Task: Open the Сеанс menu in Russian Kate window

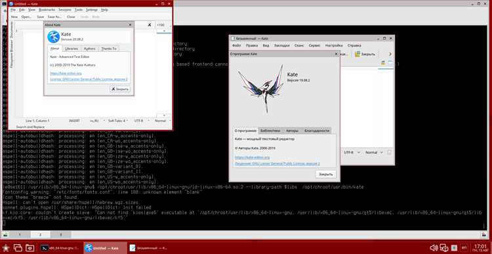Action: pos(299,45)
